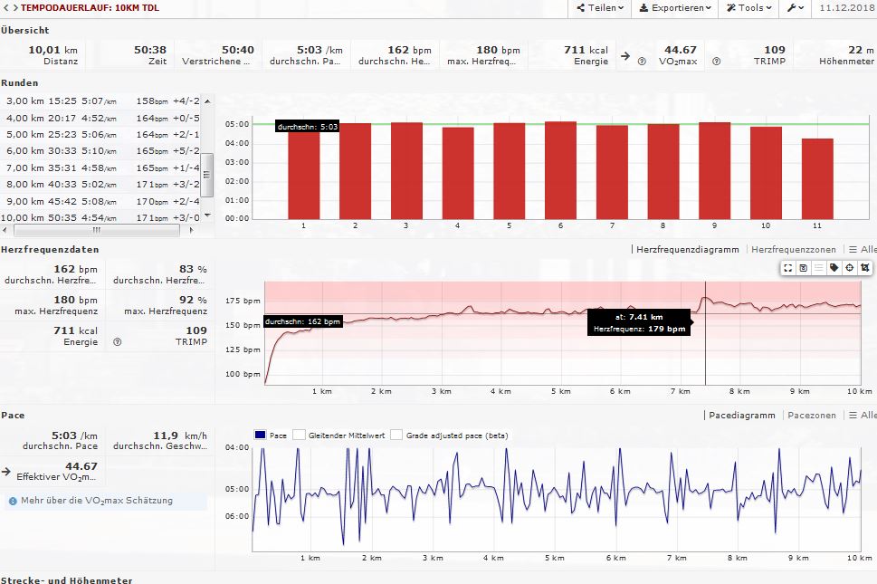Click the Runden list scrollbar
Image resolution: width=877 pixels, height=584 pixels.
point(207,168)
